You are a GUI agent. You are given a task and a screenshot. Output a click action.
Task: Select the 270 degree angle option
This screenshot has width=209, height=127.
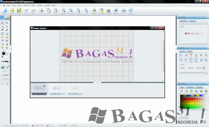(x=199, y=68)
